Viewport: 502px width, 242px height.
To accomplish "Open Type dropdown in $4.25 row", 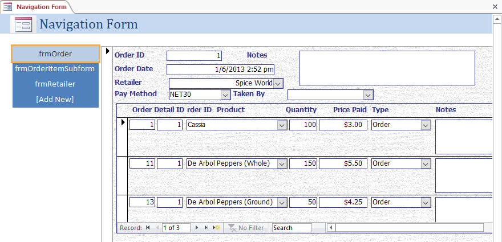I will 426,203.
